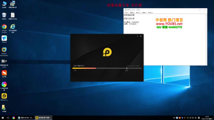Open the network tray icon
Screen dimensions: 214x120
[193, 118]
